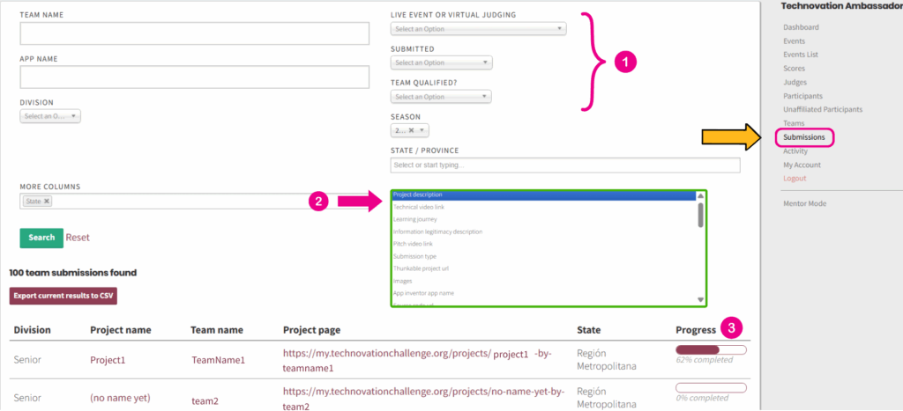This screenshot has height=411, width=903.
Task: Open Submissions in the sidebar
Action: click(x=803, y=137)
